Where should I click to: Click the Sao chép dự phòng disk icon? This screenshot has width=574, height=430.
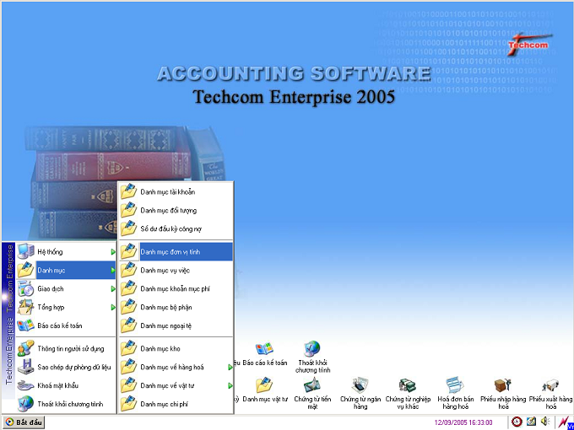[26, 367]
